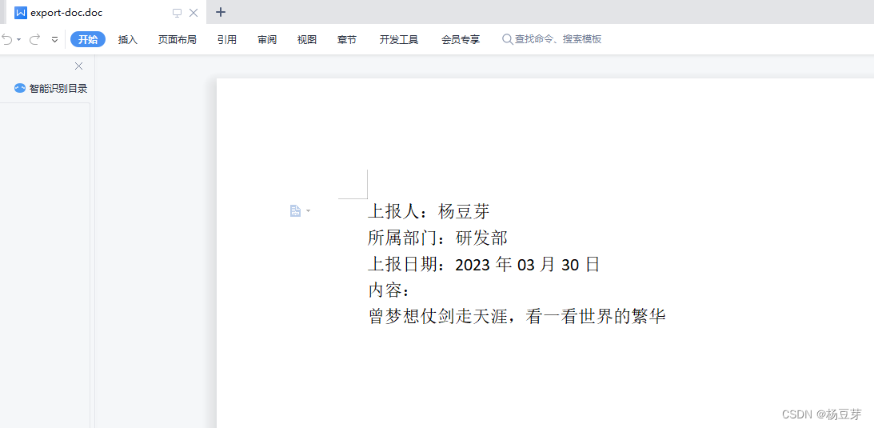Click the Redo arrow icon
Viewport: 874px width, 428px height.
(x=34, y=39)
